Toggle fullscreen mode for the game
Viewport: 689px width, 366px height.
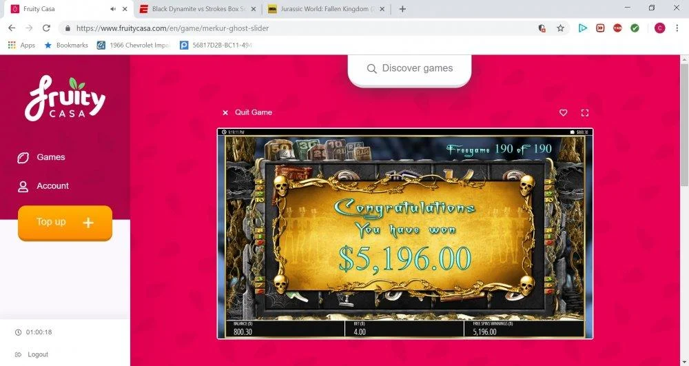(585, 113)
